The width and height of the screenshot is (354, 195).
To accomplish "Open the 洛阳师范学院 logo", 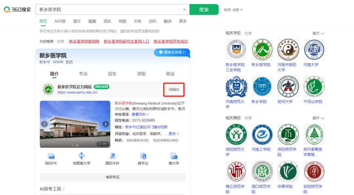I will click(x=288, y=134).
